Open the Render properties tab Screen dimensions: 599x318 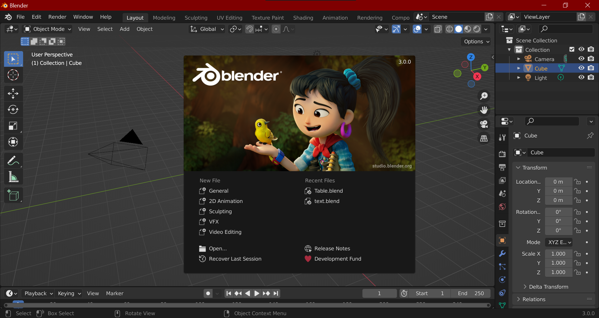click(x=502, y=154)
